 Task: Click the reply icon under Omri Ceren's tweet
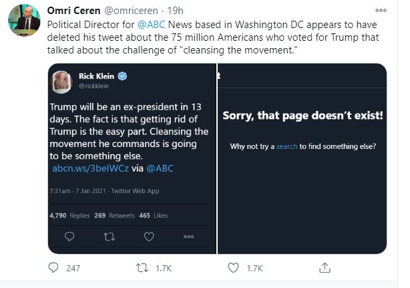[x=55, y=269]
